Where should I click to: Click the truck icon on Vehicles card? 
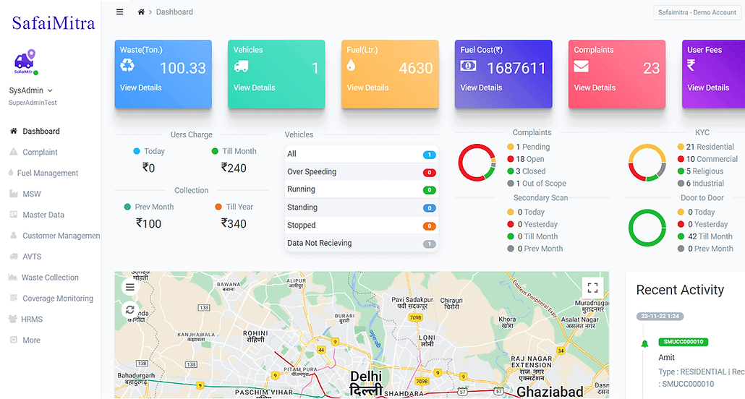pyautogui.click(x=241, y=66)
